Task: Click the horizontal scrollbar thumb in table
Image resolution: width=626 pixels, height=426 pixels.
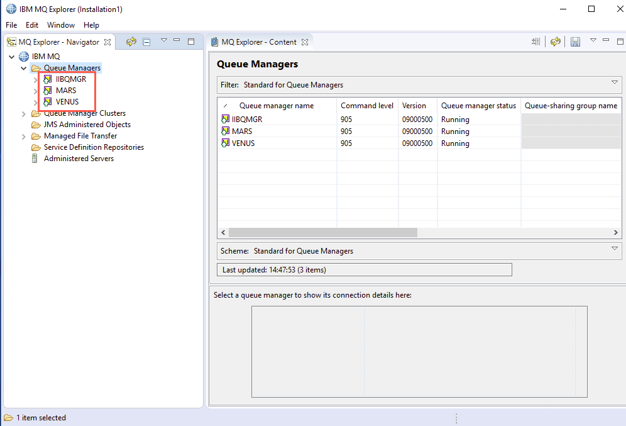Action: (x=323, y=232)
